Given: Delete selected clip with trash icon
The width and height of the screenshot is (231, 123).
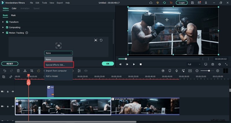Looking at the screenshot, I should tap(18, 71).
